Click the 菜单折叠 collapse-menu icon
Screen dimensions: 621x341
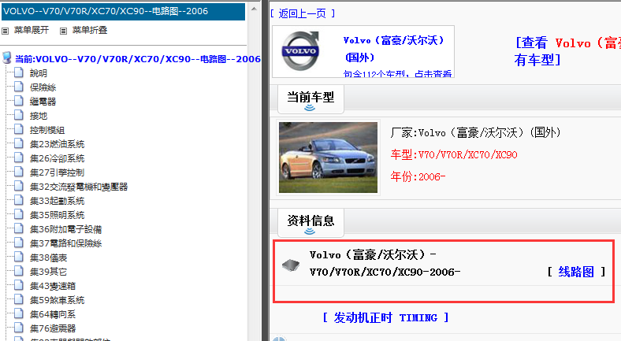point(63,31)
